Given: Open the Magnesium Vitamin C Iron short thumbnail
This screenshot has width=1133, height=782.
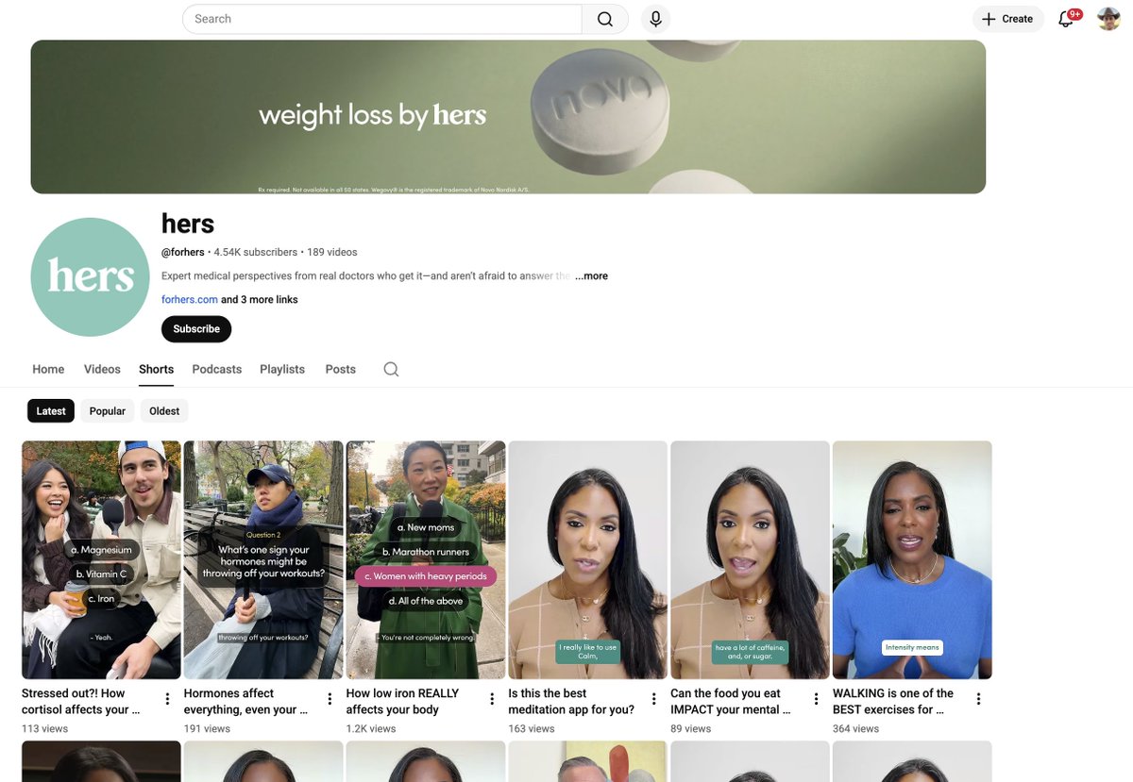Looking at the screenshot, I should coord(101,560).
